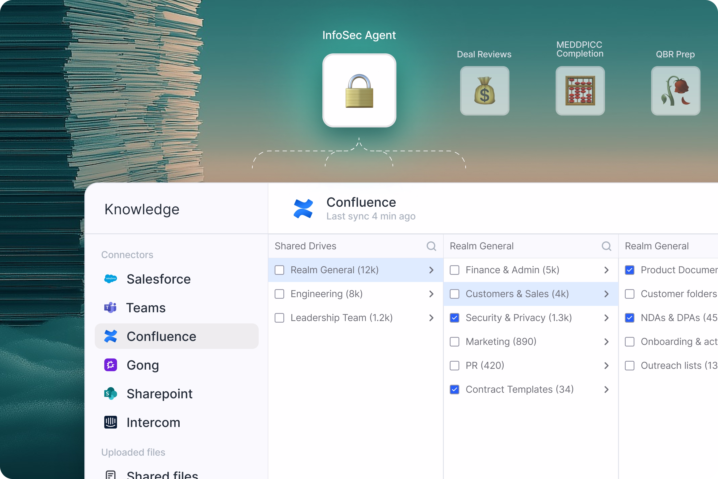This screenshot has height=479, width=718.
Task: Click the QBR Prep label
Action: click(675, 54)
